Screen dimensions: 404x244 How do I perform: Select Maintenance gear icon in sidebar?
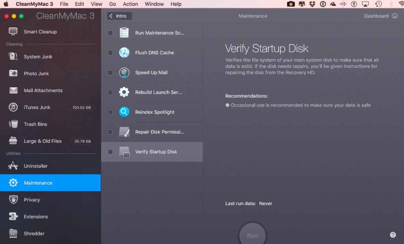(13, 183)
